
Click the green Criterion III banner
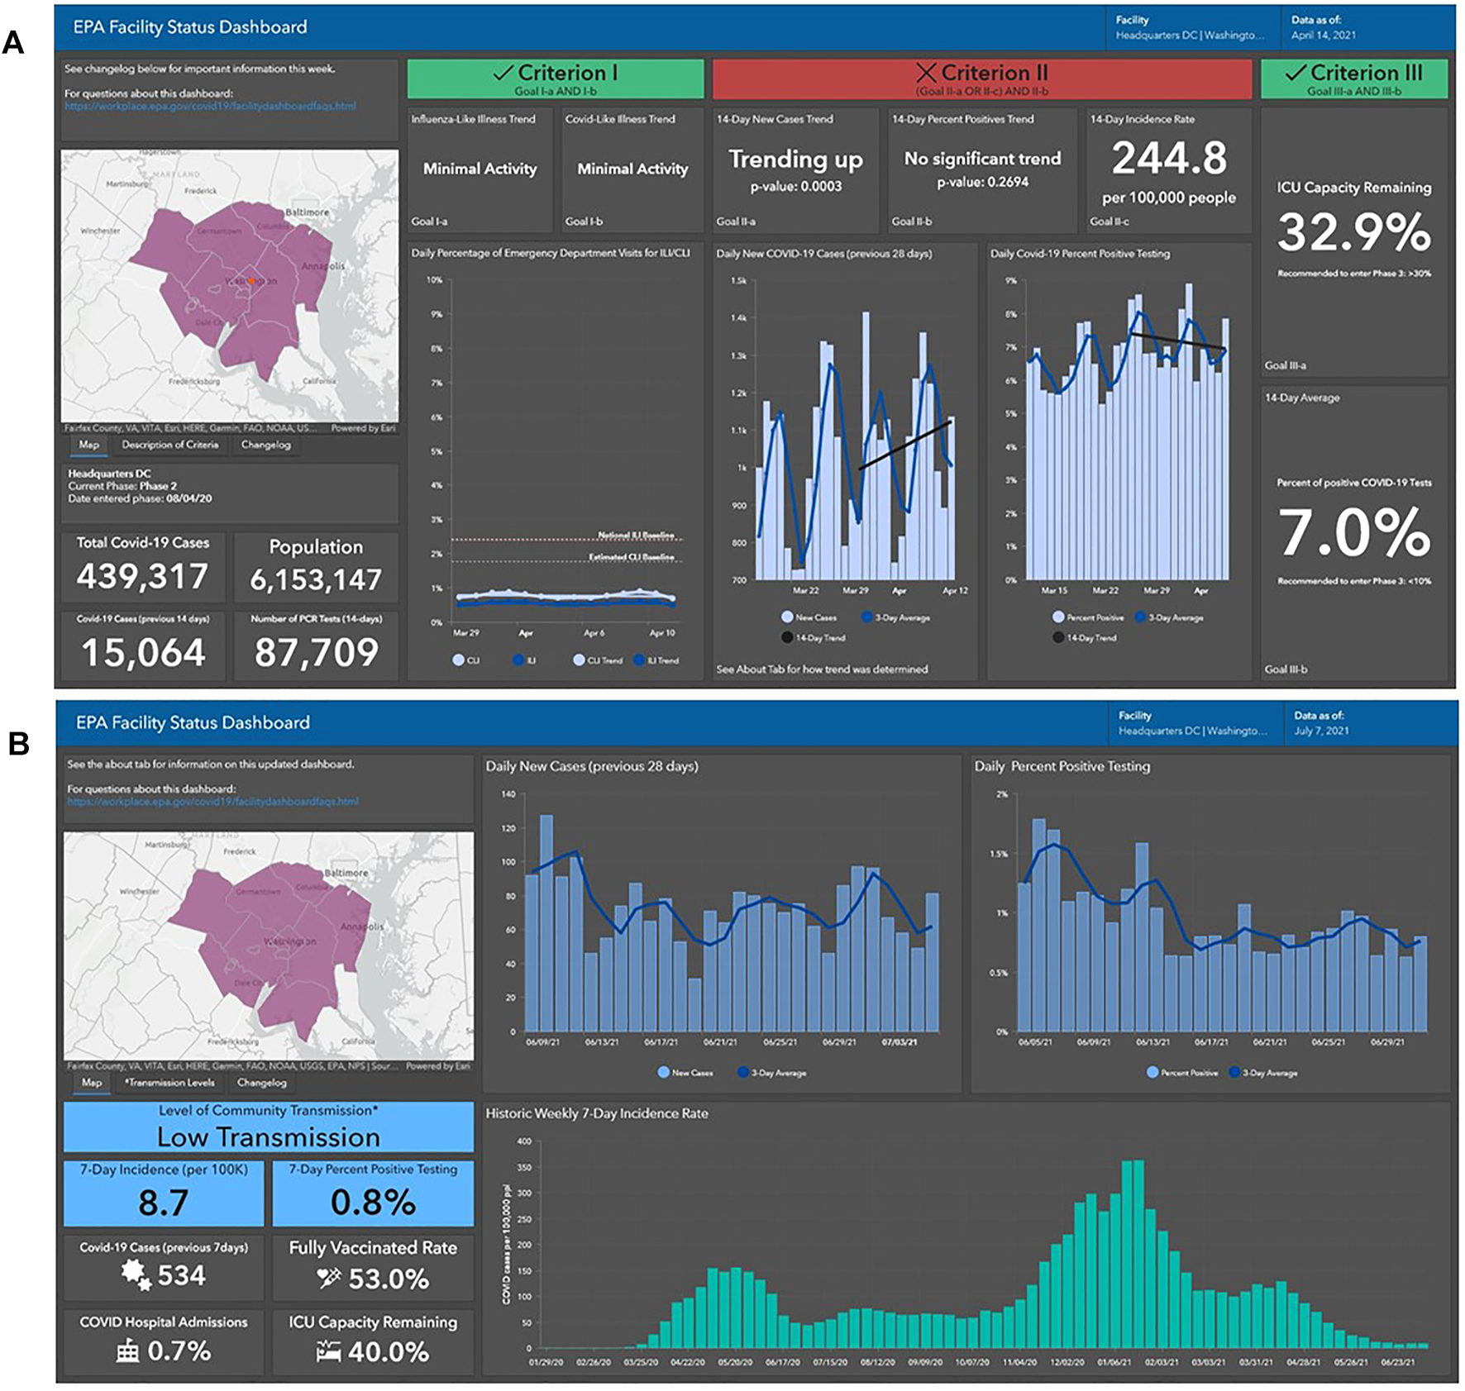pos(1354,79)
